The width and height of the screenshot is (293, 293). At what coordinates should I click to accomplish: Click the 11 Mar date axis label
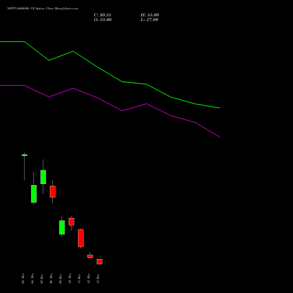pyautogui.click(x=79, y=278)
